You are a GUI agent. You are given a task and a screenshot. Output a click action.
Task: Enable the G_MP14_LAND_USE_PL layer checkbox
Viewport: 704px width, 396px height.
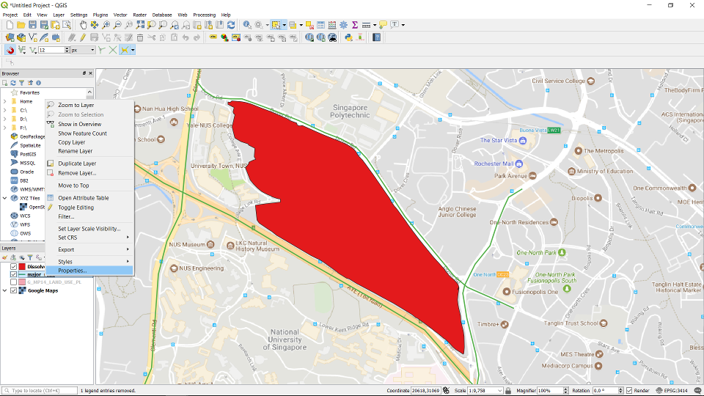(x=14, y=282)
